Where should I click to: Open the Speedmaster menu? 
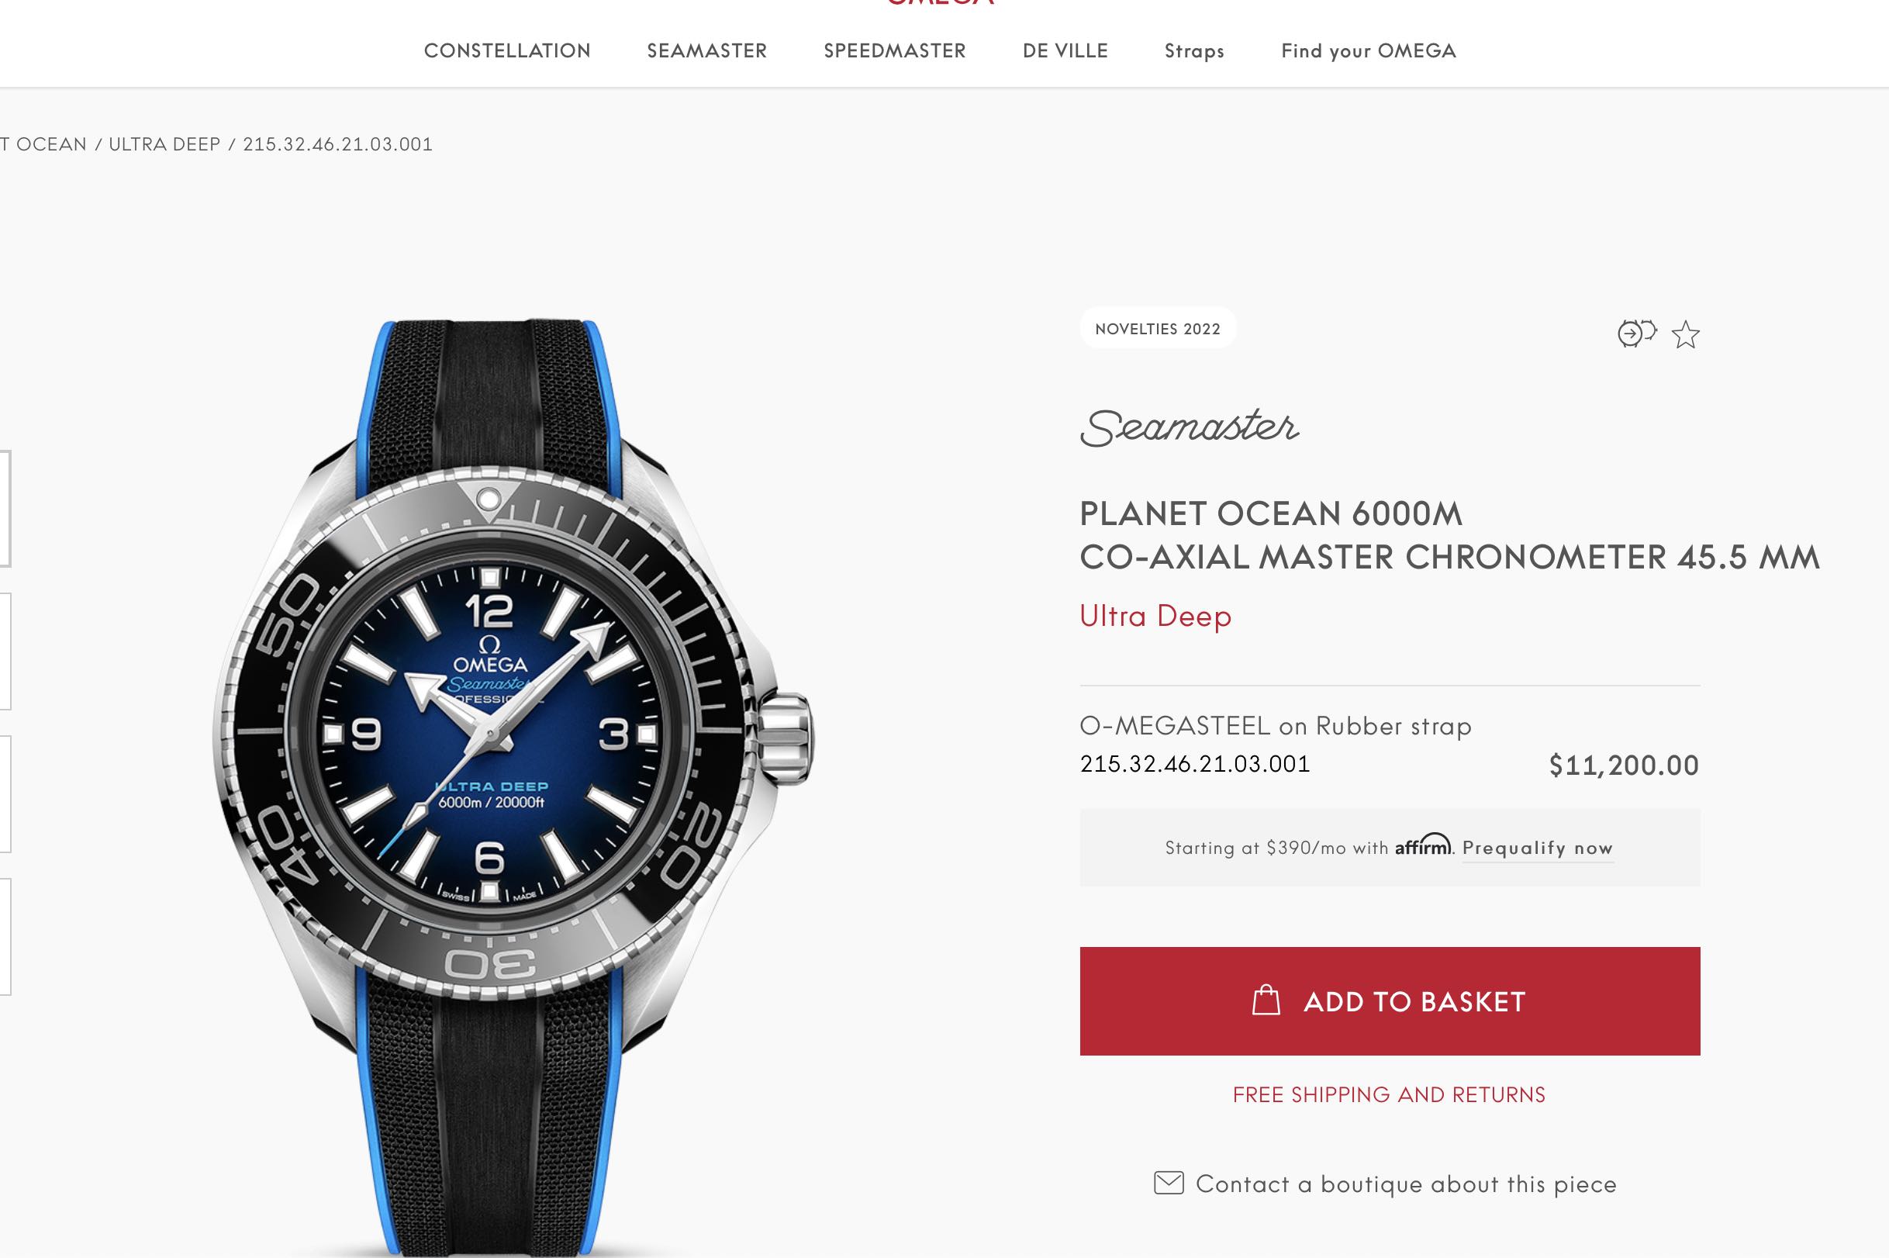coord(894,50)
